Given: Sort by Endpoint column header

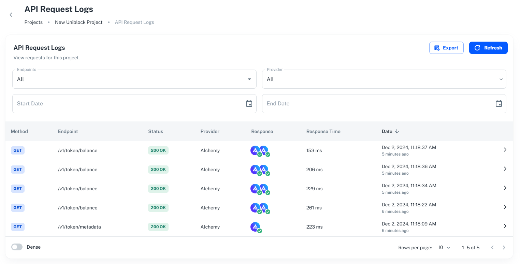Looking at the screenshot, I should pos(68,131).
